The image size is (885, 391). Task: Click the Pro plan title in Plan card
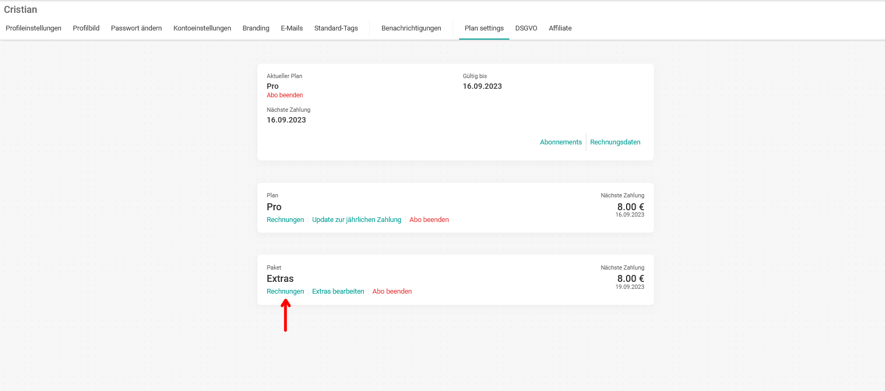click(x=274, y=207)
